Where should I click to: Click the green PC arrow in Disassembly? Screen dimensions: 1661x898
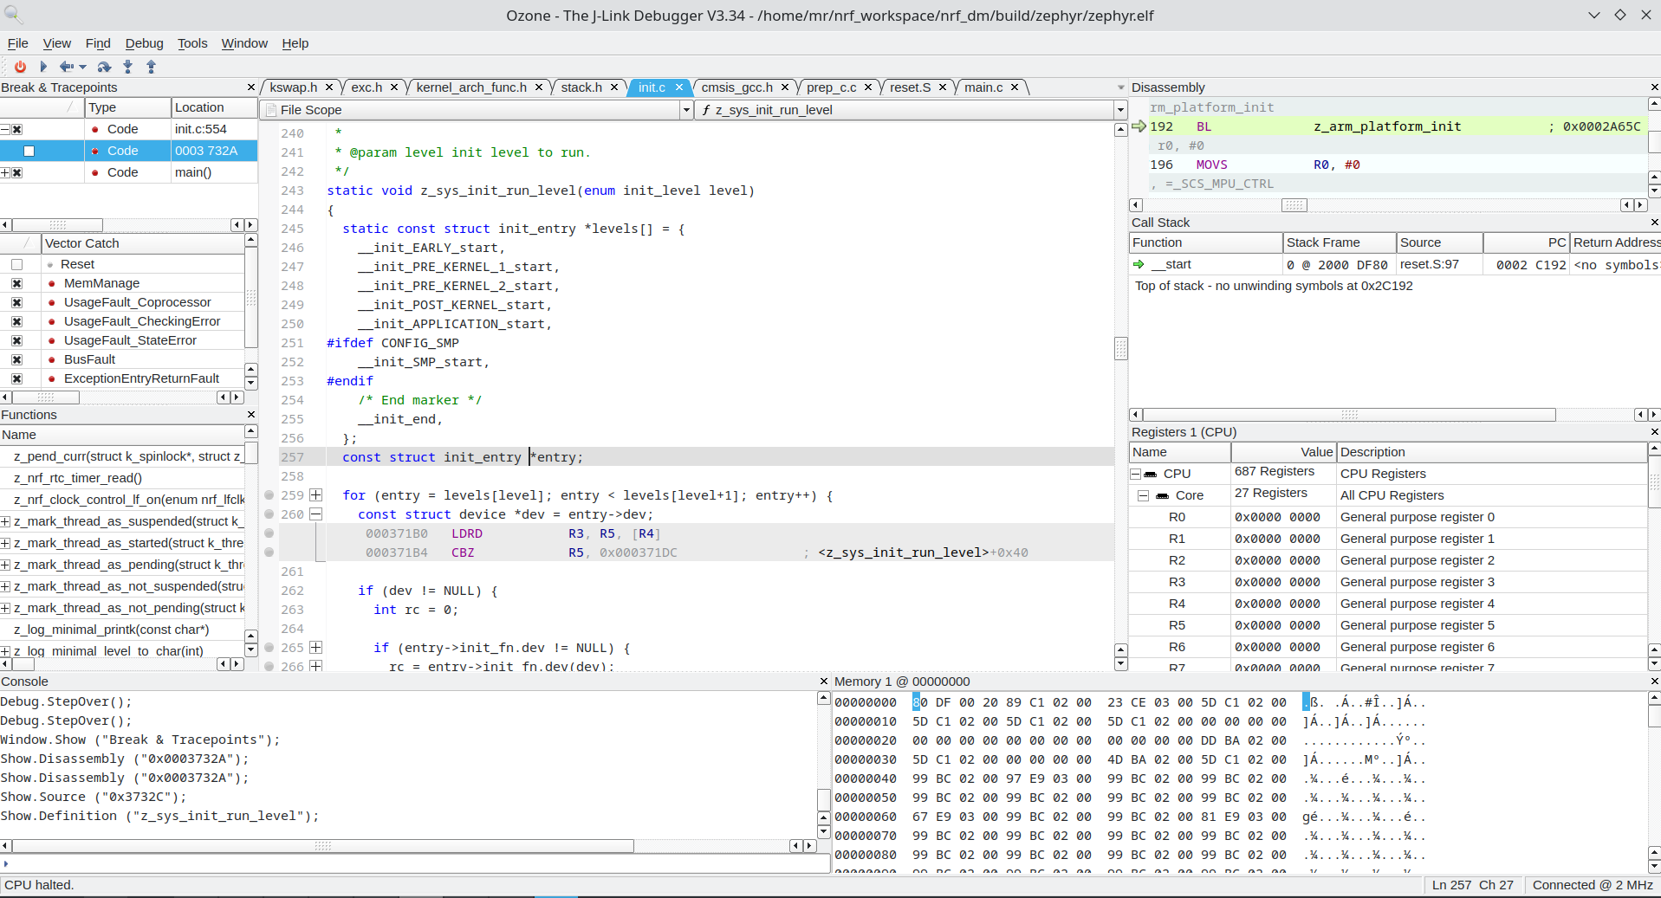pyautogui.click(x=1139, y=126)
